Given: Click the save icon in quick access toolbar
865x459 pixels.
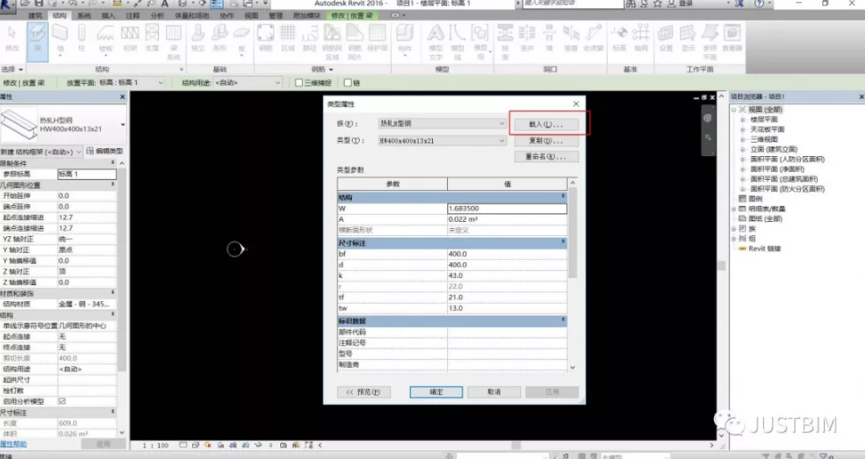Looking at the screenshot, I should [38, 4].
